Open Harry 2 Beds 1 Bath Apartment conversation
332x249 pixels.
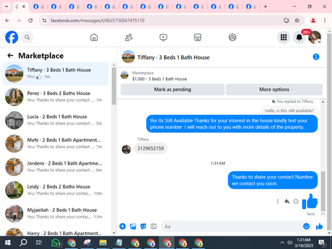56,232
